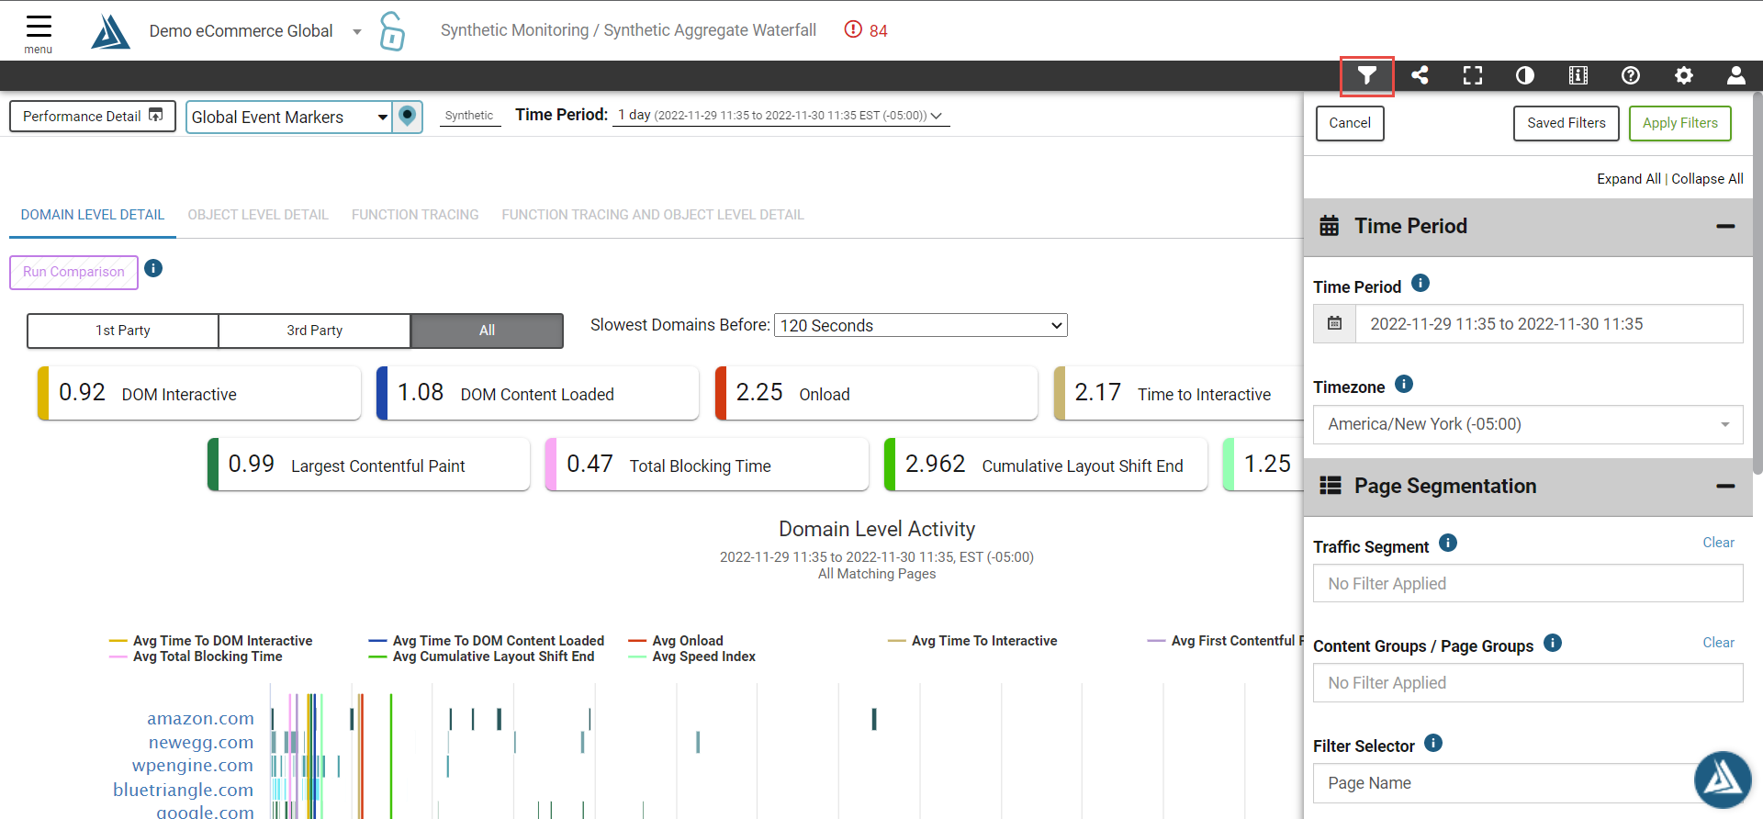Clear the Traffic Segment filter
The width and height of the screenshot is (1763, 819).
tap(1718, 543)
